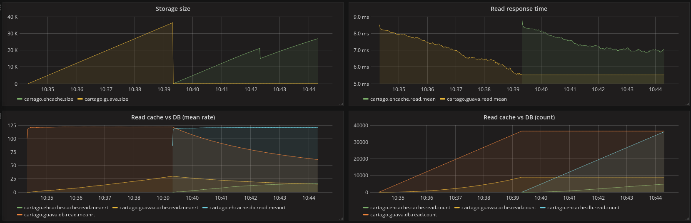
Task: Click the yellow color swatch beside cartago.guava.size
Action: click(x=80, y=99)
